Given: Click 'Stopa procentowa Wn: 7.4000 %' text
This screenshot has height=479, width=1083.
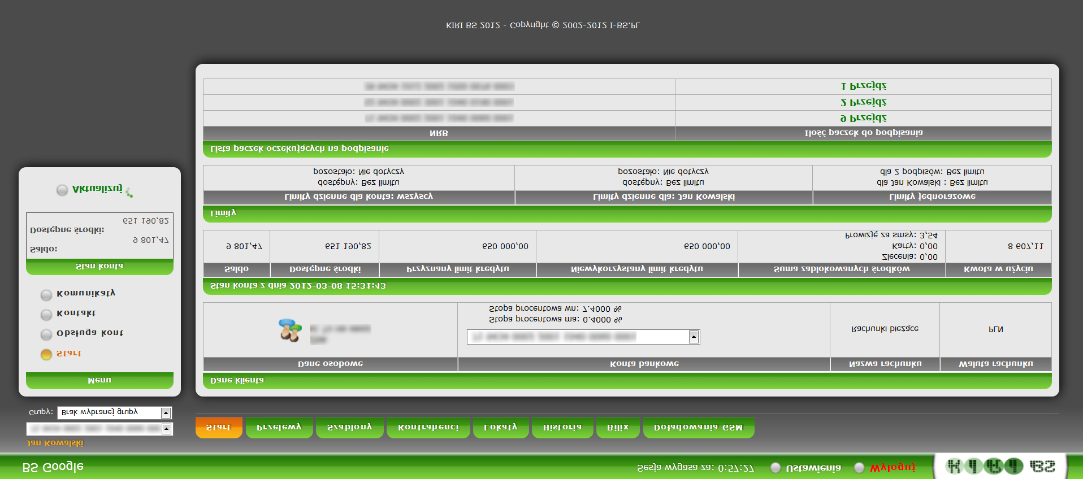Looking at the screenshot, I should point(555,309).
